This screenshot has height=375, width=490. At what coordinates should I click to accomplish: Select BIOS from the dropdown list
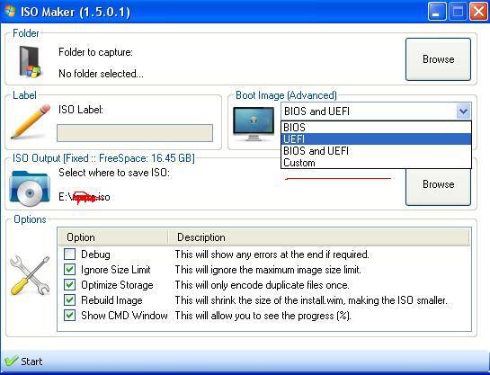376,127
